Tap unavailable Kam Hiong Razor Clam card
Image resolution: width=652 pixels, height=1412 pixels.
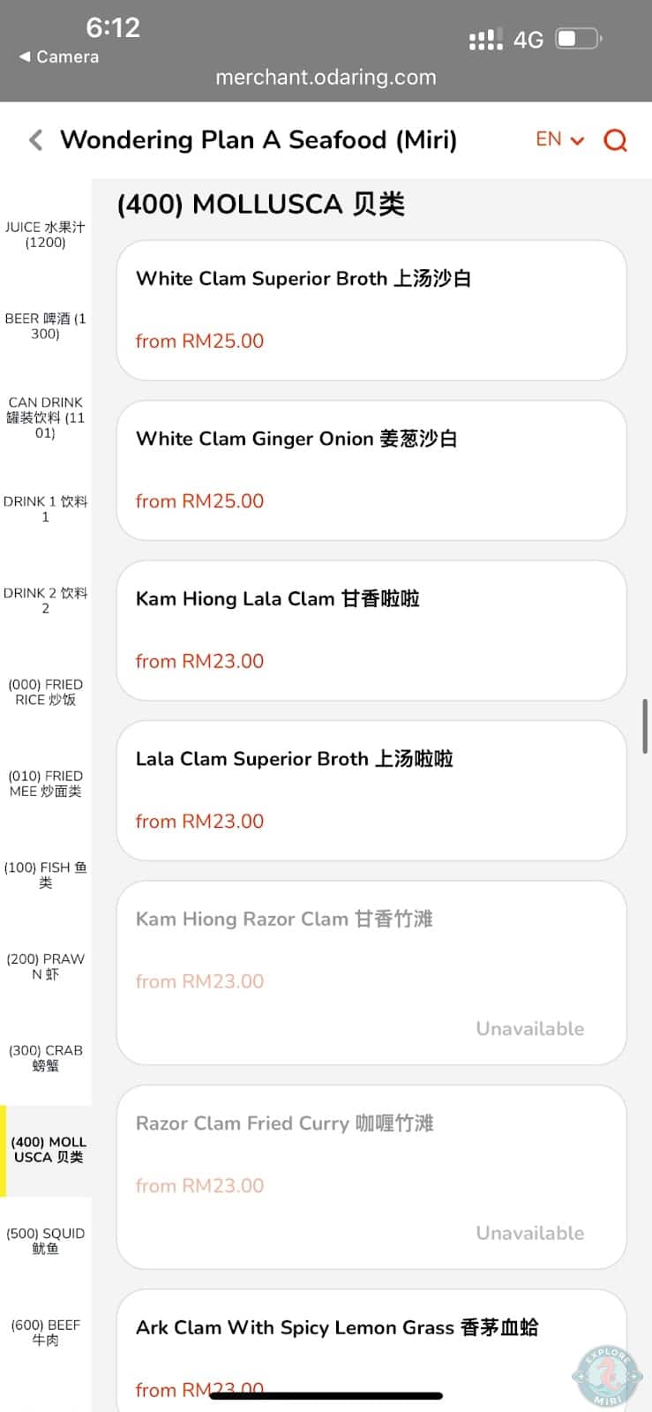(371, 972)
